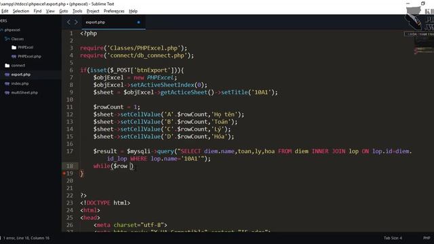Open the PHP syntax selector in status bar

click(x=427, y=238)
